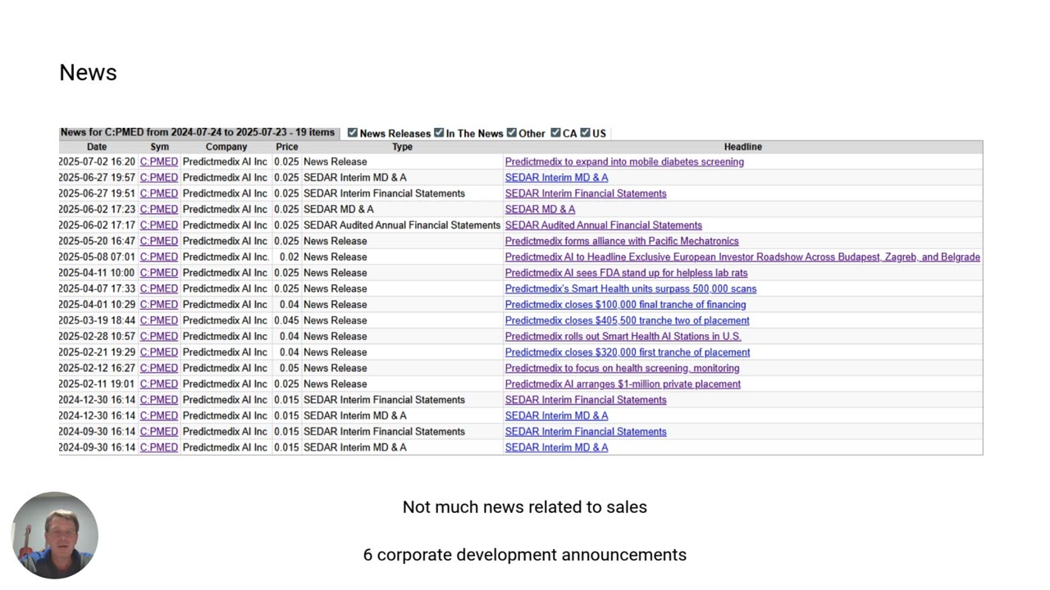Image resolution: width=1050 pixels, height=590 pixels.
Task: Toggle the Other checkbox
Action: click(x=512, y=133)
